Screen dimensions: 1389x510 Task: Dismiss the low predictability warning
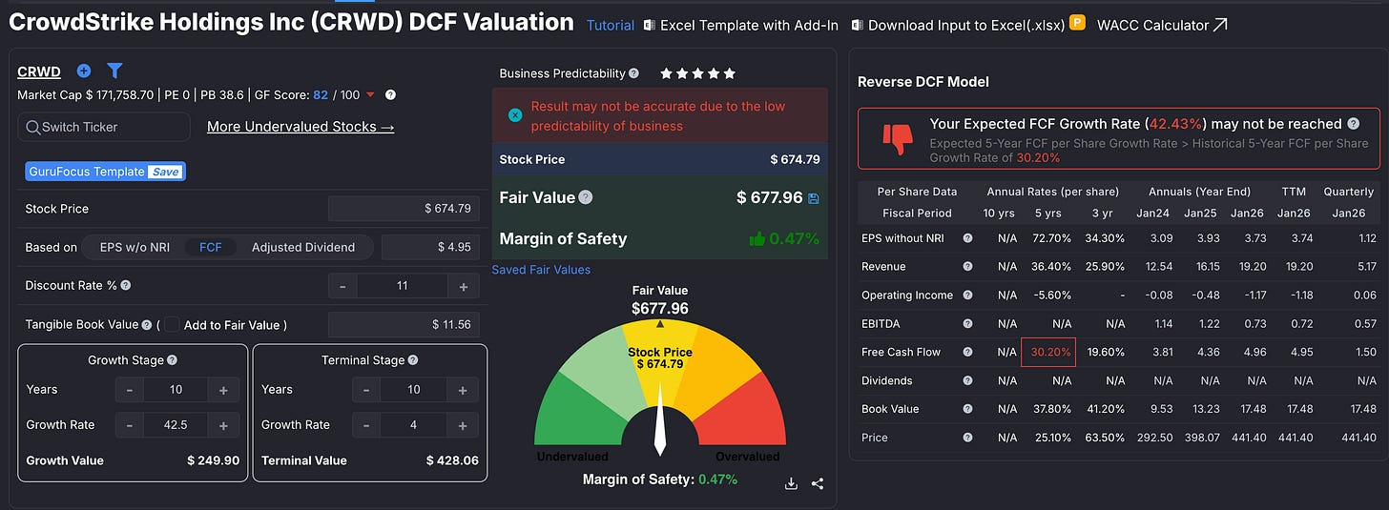(515, 115)
